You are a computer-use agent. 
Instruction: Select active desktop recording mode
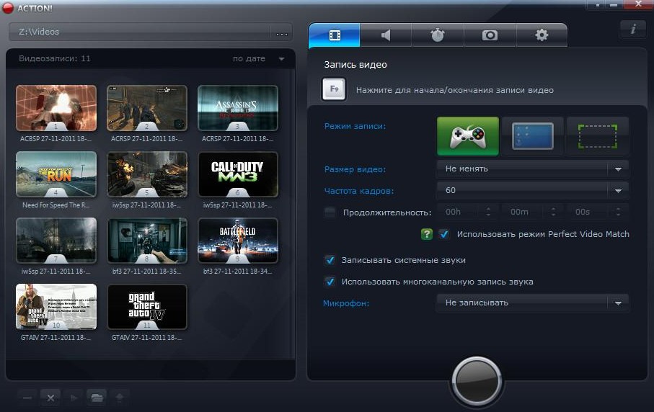pyautogui.click(x=533, y=136)
